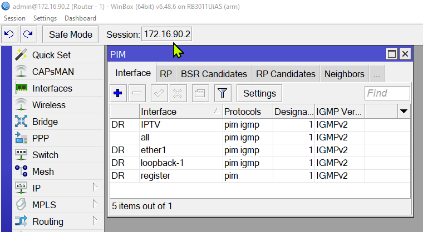Click the PPP connection icon
423x232 pixels.
(21, 138)
